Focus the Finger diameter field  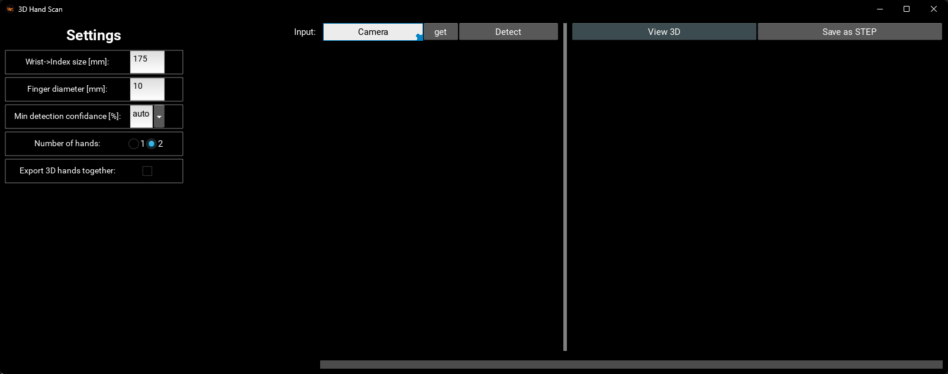(147, 89)
